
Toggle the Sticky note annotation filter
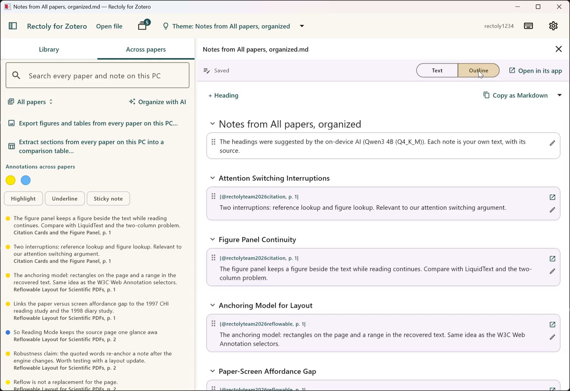coord(108,199)
